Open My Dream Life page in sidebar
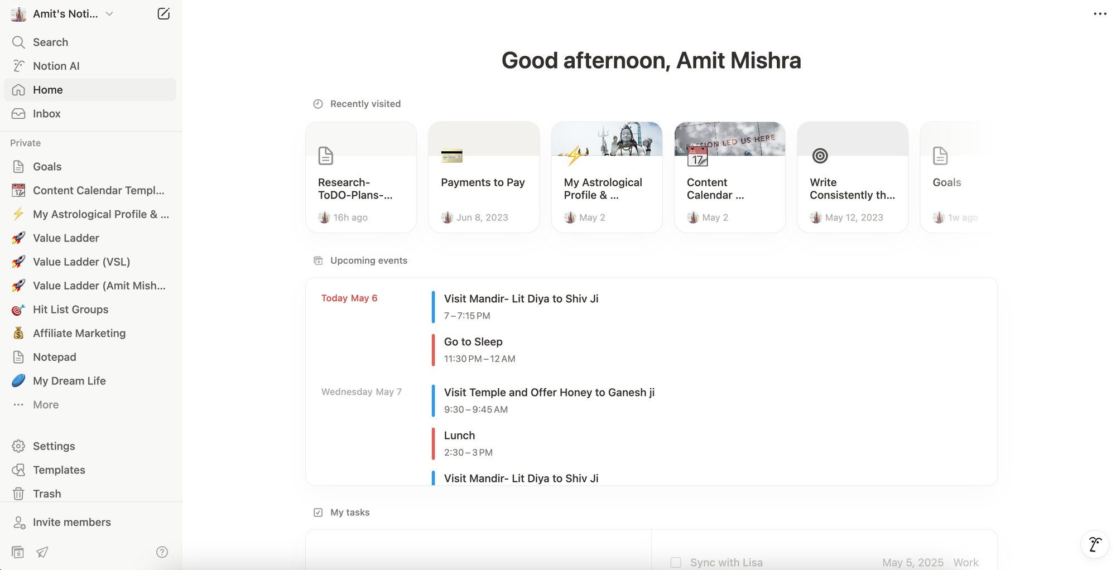The image size is (1116, 570). [69, 381]
